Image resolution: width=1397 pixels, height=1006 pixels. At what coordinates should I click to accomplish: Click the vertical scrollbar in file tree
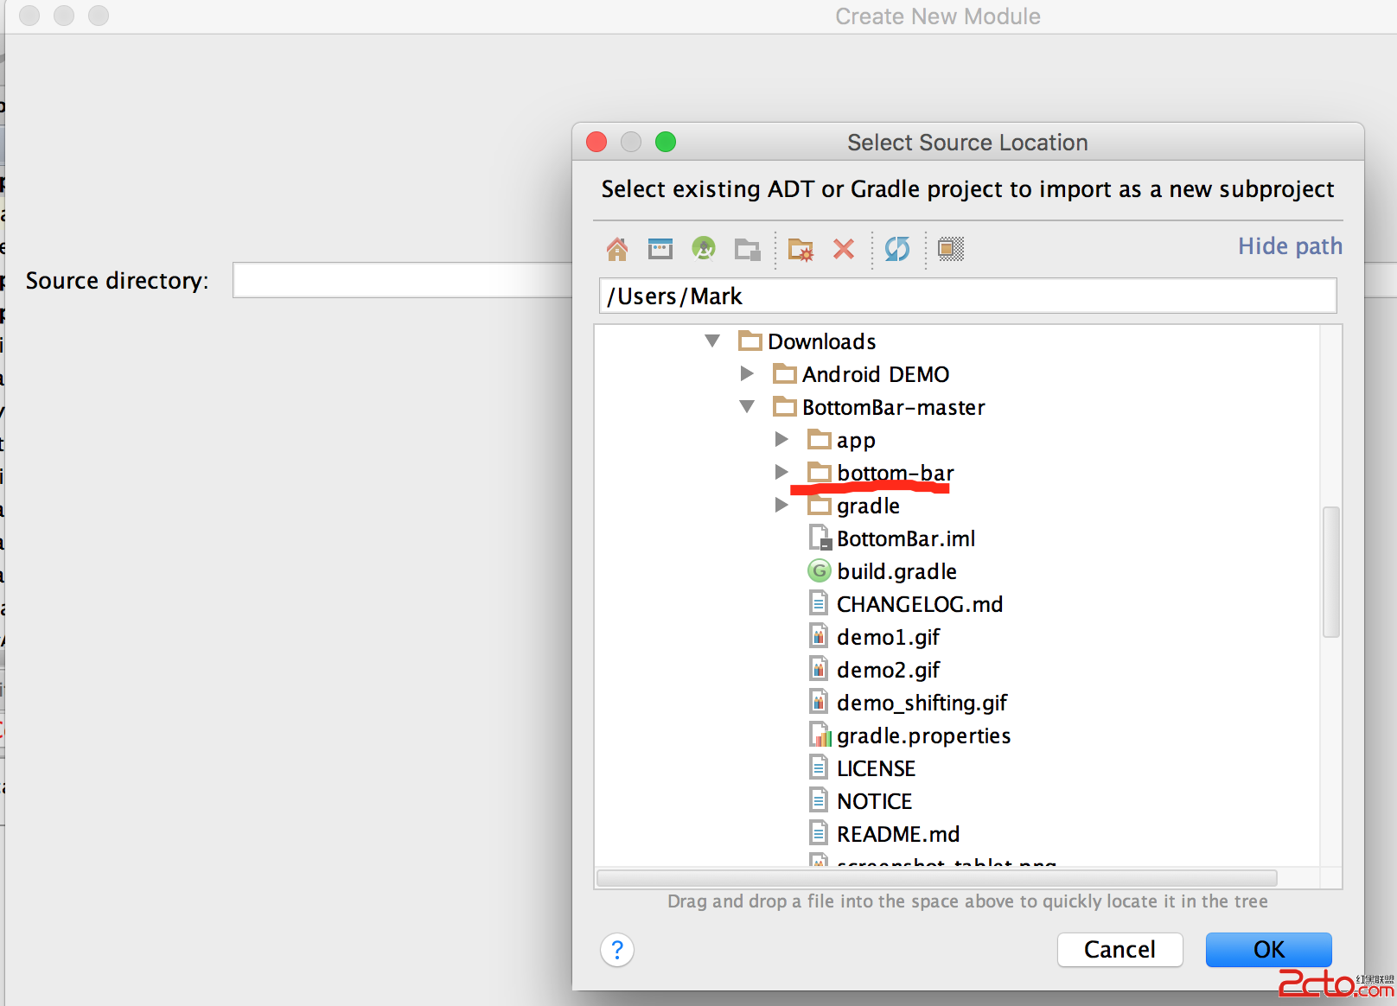click(1331, 571)
